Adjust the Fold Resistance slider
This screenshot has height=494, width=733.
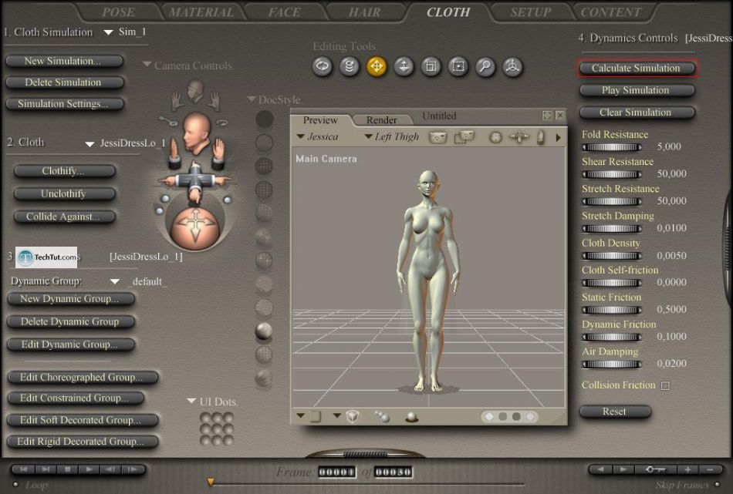click(x=610, y=146)
